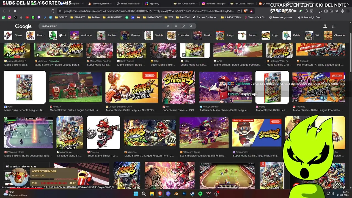The image size is (352, 198).
Task: Expand the PAGINA bookmarks folder
Action: pyautogui.click(x=94, y=17)
